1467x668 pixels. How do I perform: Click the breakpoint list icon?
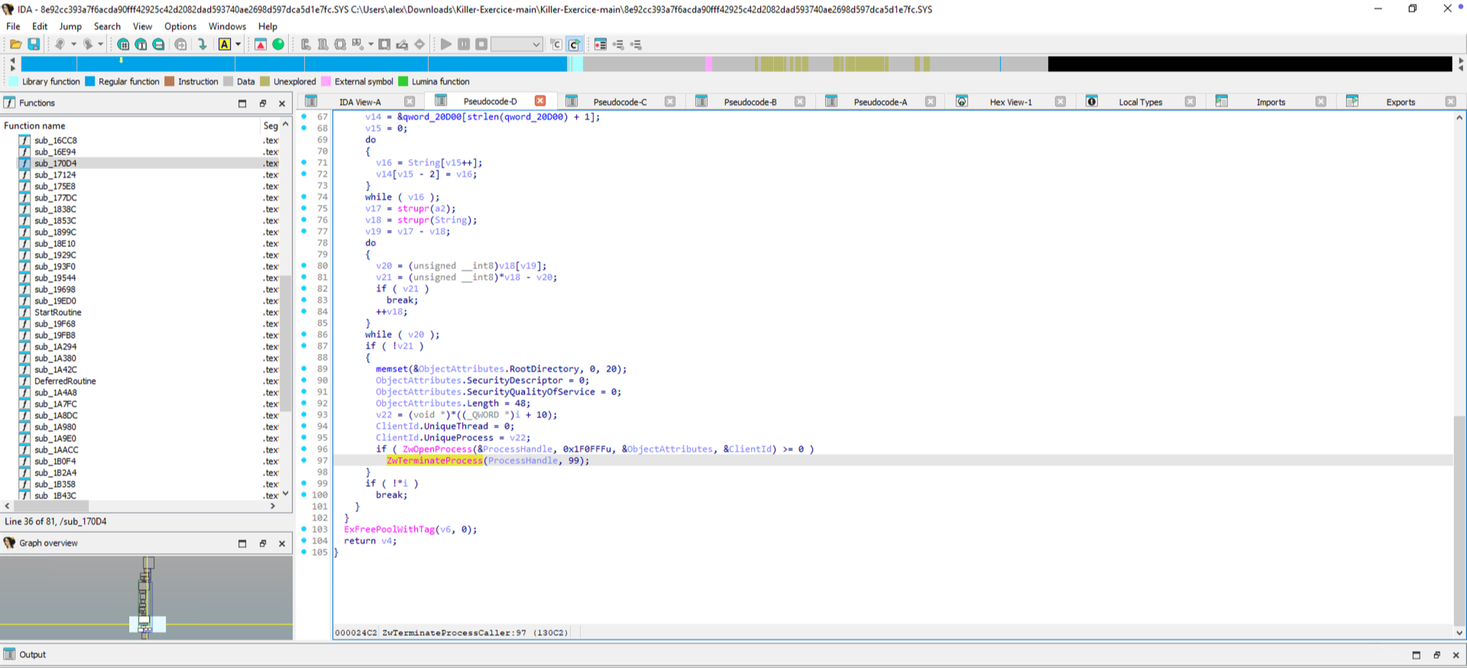(x=601, y=44)
